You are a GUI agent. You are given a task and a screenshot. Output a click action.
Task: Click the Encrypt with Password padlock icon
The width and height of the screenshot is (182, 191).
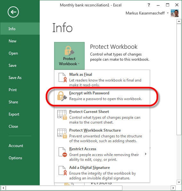(x=62, y=96)
